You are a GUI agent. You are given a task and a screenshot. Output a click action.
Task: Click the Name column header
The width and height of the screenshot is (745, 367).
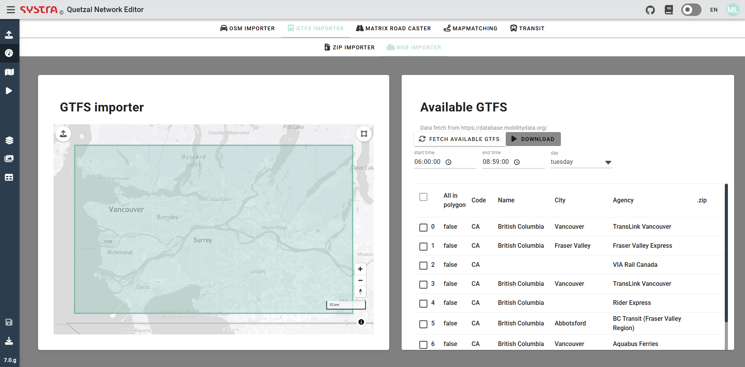point(506,200)
